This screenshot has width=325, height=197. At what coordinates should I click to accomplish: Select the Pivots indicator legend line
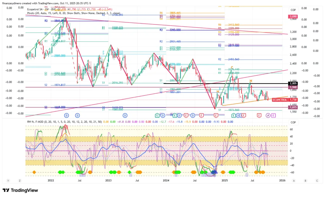click(x=73, y=14)
